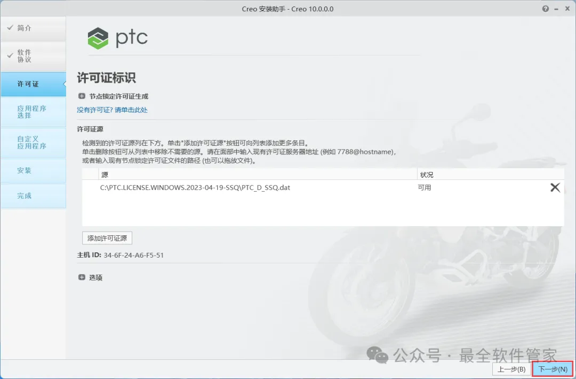
Task: Expand node-locked license generation section
Action: pyautogui.click(x=82, y=96)
